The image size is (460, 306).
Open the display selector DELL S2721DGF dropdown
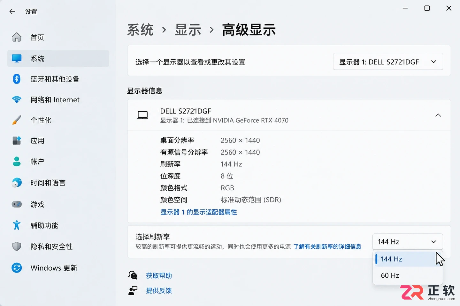click(x=388, y=62)
